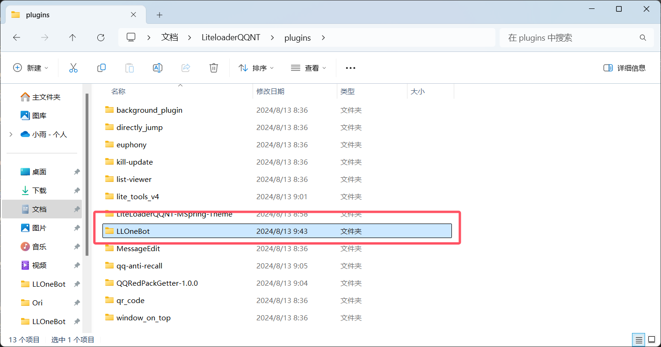The image size is (661, 347).
Task: Click the Copy icon in toolbar
Action: point(102,68)
